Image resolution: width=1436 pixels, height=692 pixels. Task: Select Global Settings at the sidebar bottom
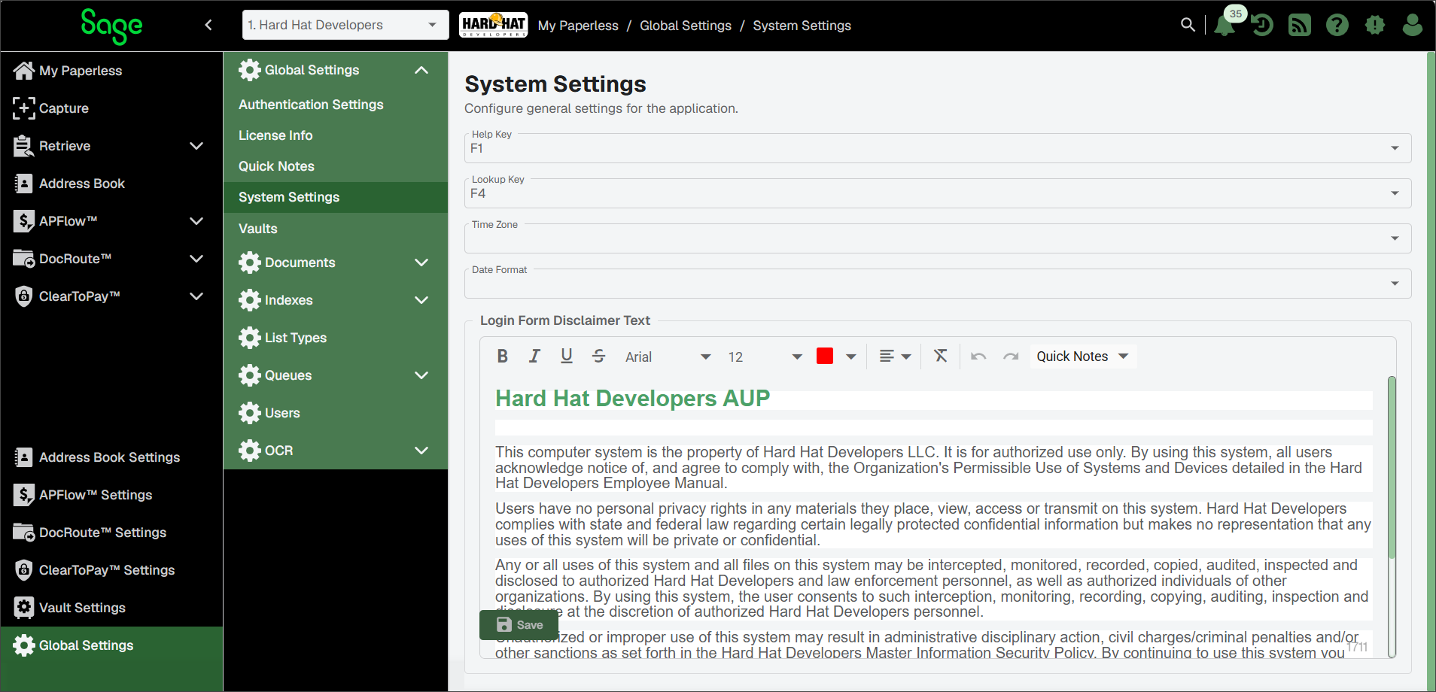111,645
